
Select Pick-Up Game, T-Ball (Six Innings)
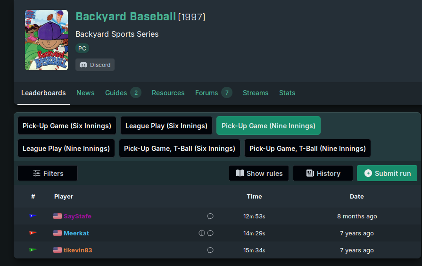point(180,149)
